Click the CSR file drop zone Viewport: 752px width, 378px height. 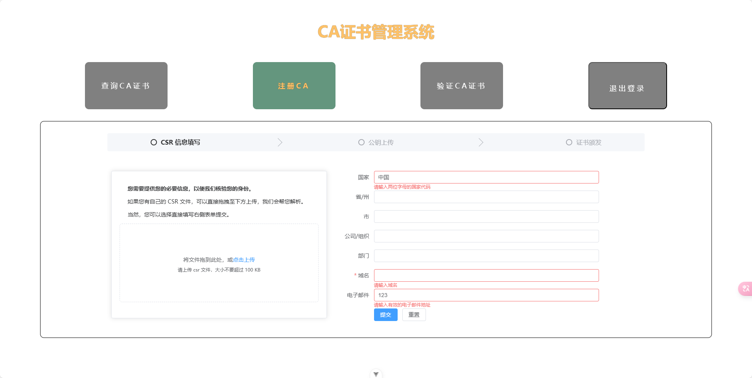219,263
